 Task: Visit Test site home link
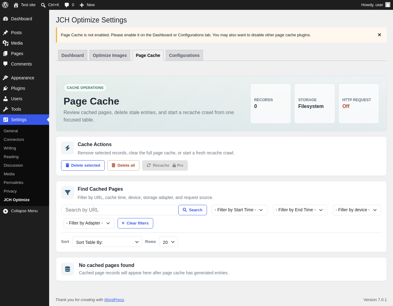25,5
